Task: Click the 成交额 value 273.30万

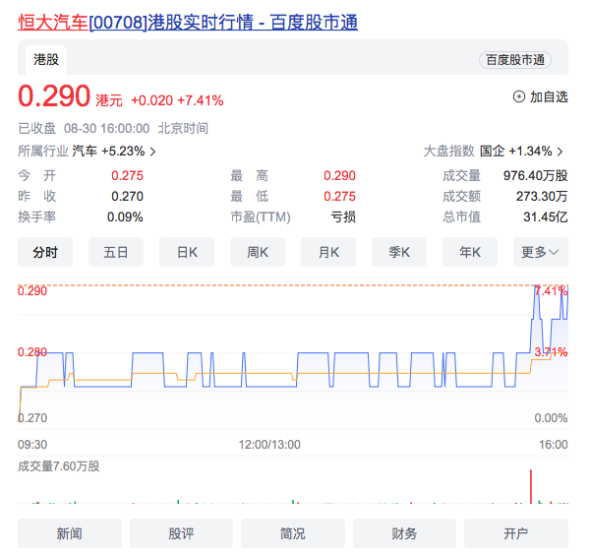Action: pyautogui.click(x=542, y=196)
